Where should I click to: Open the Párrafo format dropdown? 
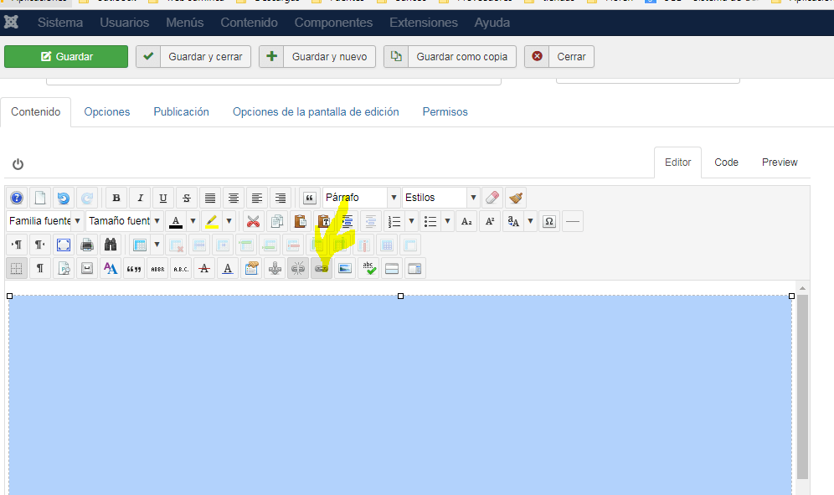click(361, 198)
